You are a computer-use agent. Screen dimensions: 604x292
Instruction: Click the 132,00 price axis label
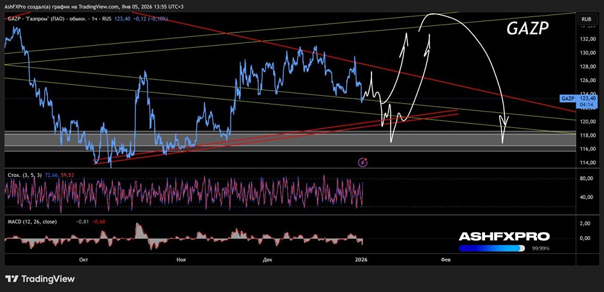588,39
